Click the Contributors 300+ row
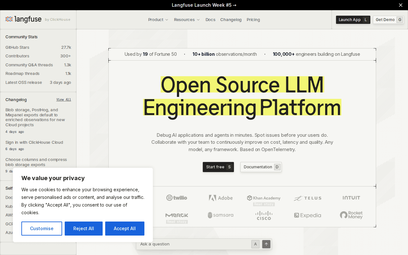 (38, 56)
